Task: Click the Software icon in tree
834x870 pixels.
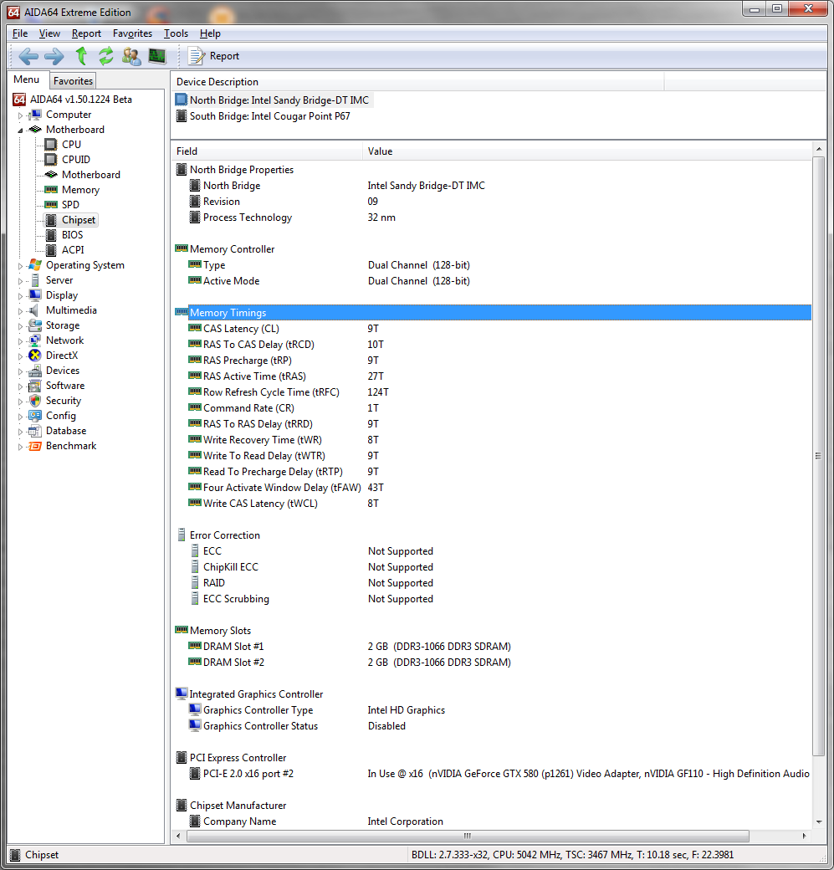Action: [35, 386]
